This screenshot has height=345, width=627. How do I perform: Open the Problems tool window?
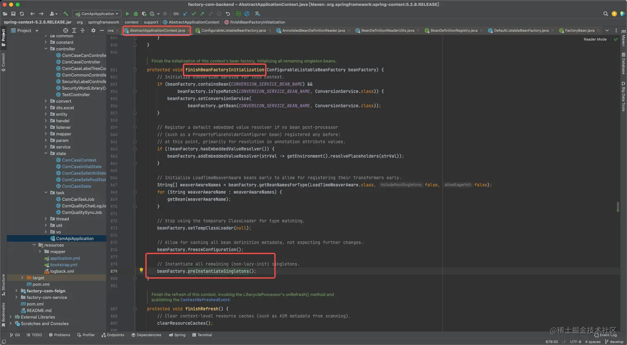click(x=59, y=335)
